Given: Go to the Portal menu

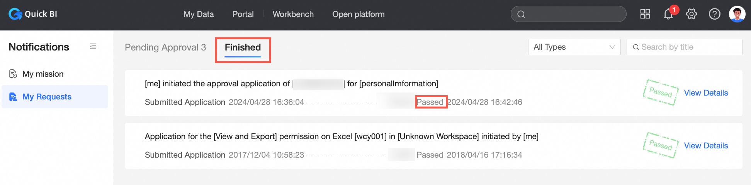Looking at the screenshot, I should (243, 14).
